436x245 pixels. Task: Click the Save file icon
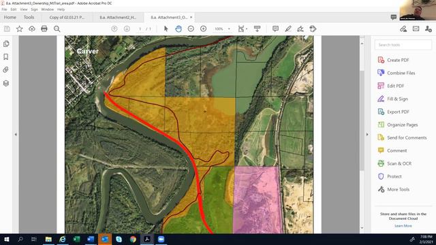pos(7,29)
